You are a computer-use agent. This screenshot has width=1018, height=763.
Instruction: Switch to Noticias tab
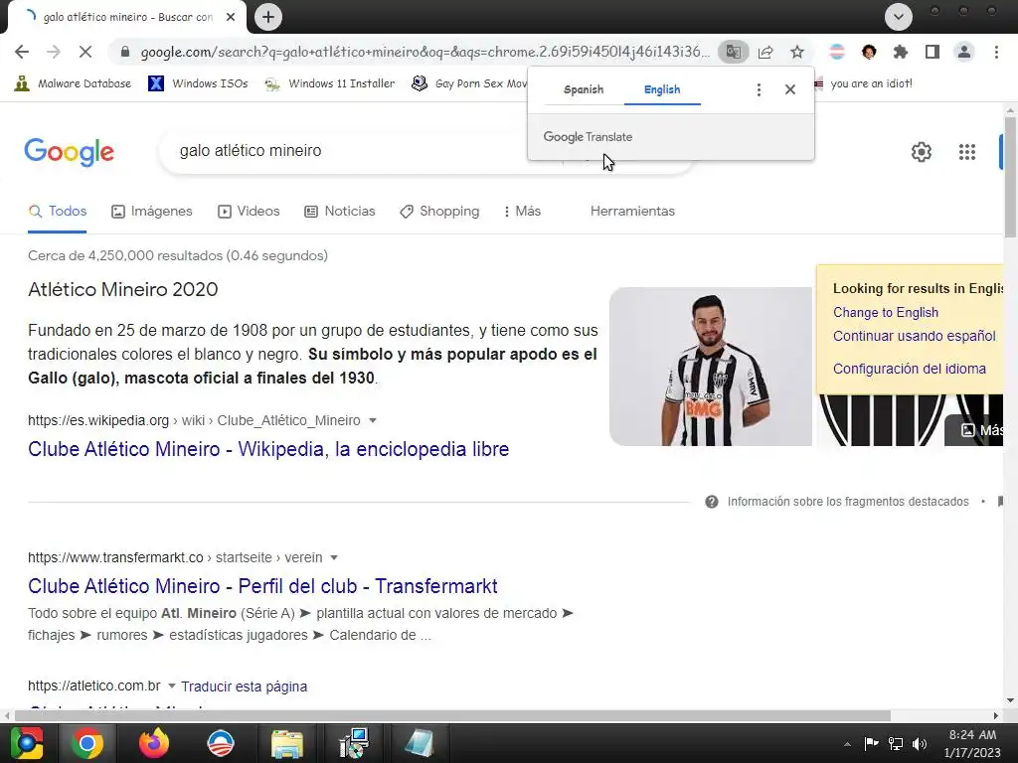tap(340, 212)
